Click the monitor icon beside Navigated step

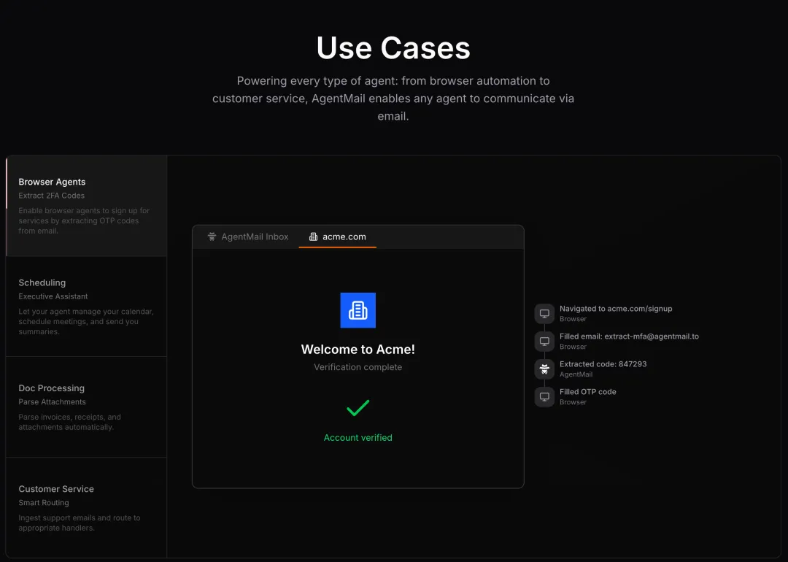click(x=544, y=314)
